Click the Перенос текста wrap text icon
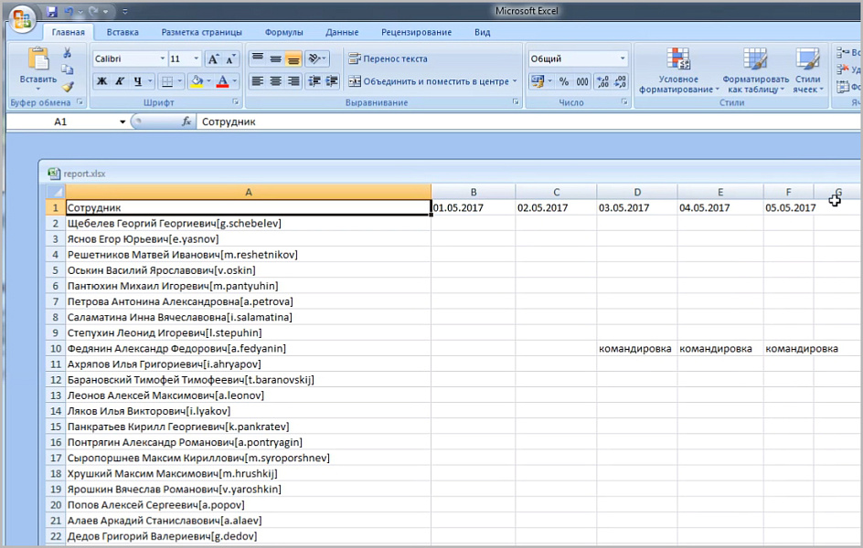 click(354, 58)
